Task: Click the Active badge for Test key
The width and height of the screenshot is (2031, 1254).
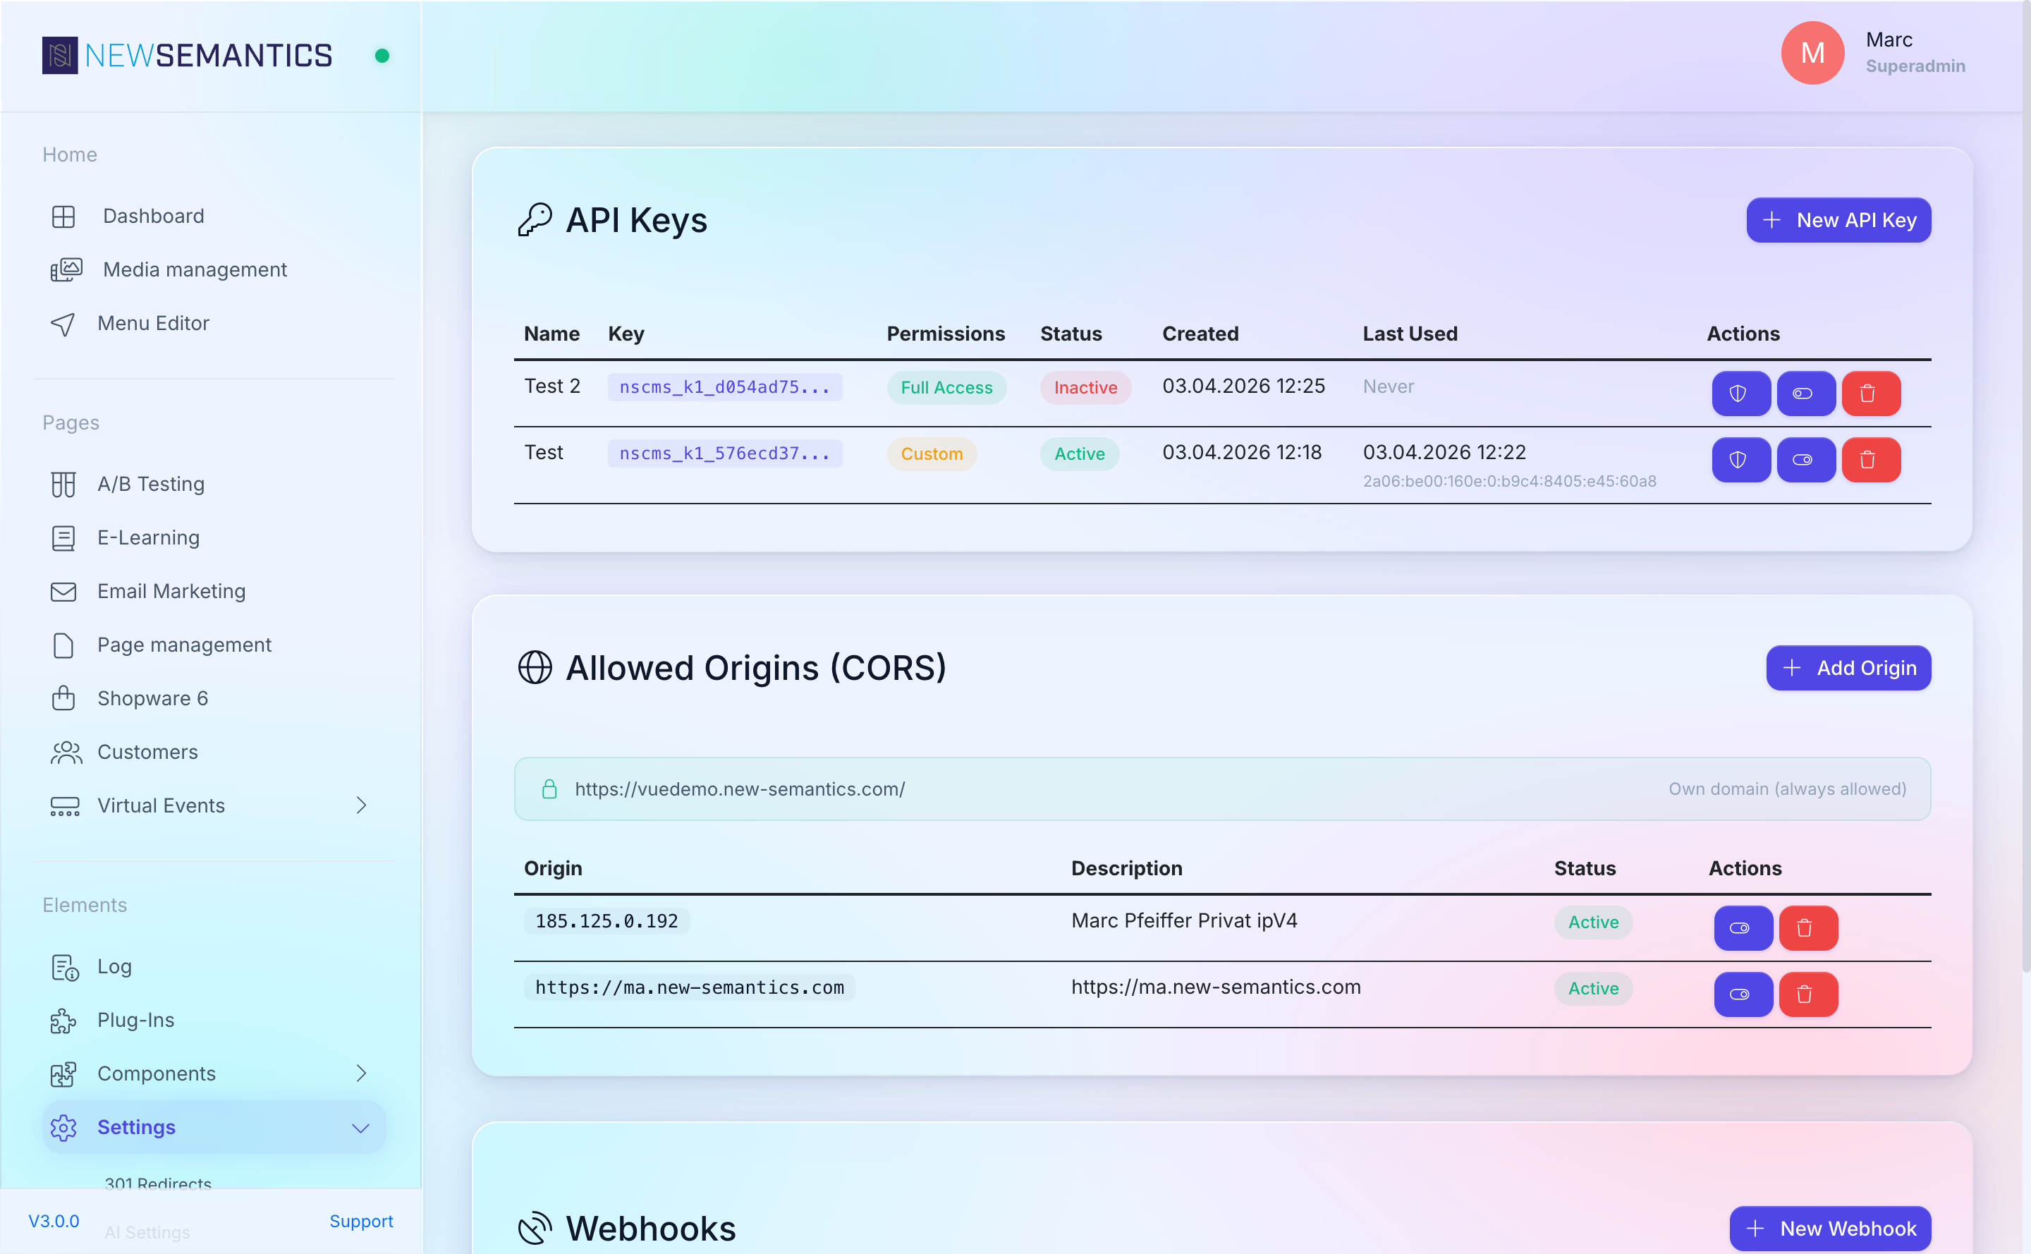Action: (x=1079, y=453)
